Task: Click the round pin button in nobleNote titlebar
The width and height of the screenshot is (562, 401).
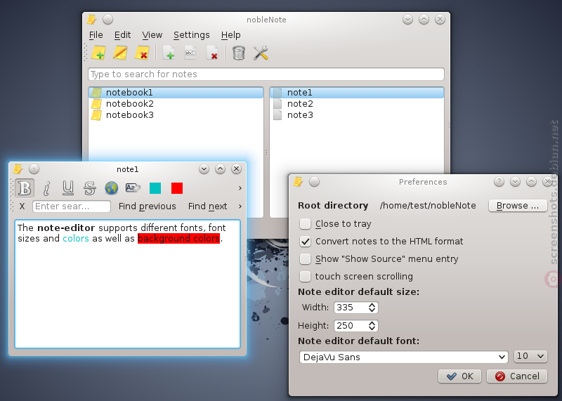Action: click(108, 20)
